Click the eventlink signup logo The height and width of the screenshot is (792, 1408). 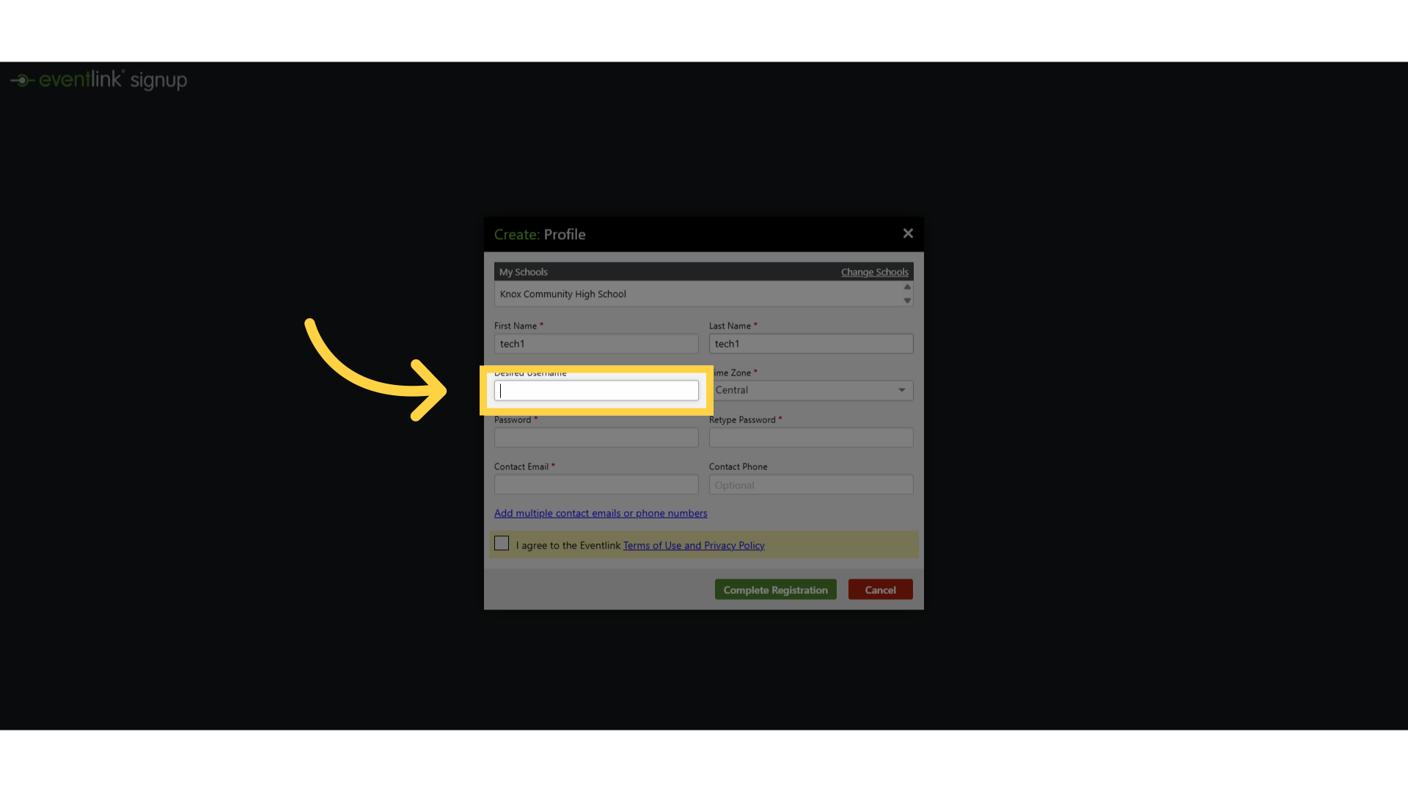(99, 80)
